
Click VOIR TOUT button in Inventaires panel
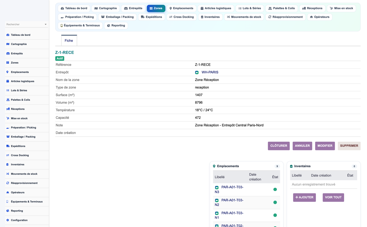click(333, 198)
